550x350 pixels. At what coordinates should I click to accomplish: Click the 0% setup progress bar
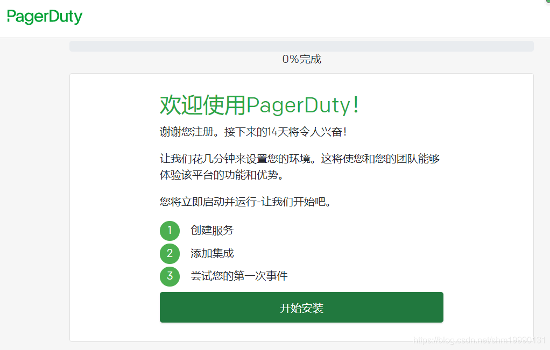coord(301,46)
